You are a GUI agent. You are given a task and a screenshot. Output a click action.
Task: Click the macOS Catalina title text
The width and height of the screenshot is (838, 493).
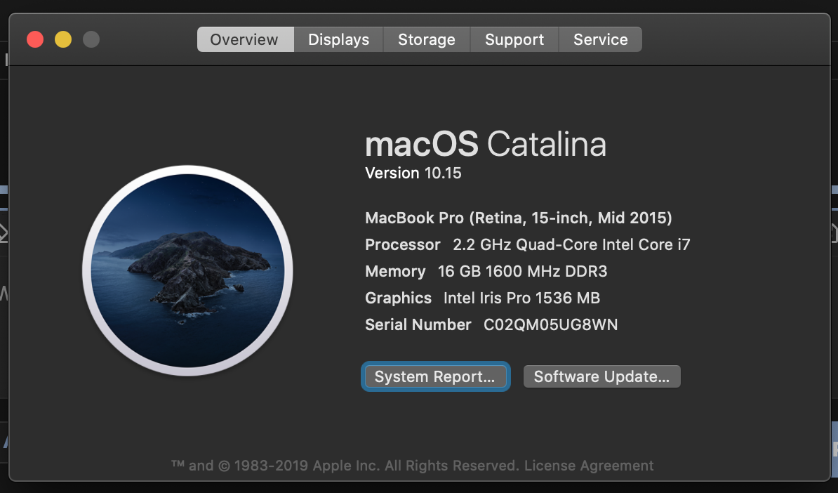(485, 145)
